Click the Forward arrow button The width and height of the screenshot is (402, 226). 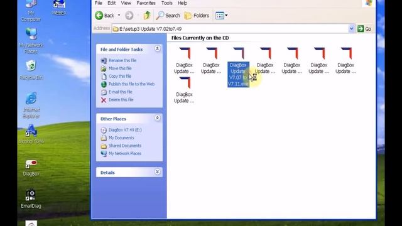tap(129, 15)
